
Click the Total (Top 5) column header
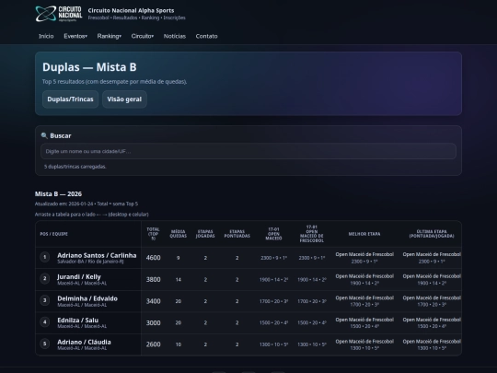click(x=153, y=234)
